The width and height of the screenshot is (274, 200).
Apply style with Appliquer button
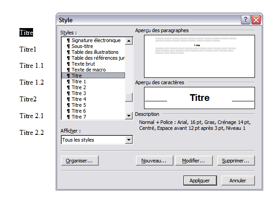200,181
